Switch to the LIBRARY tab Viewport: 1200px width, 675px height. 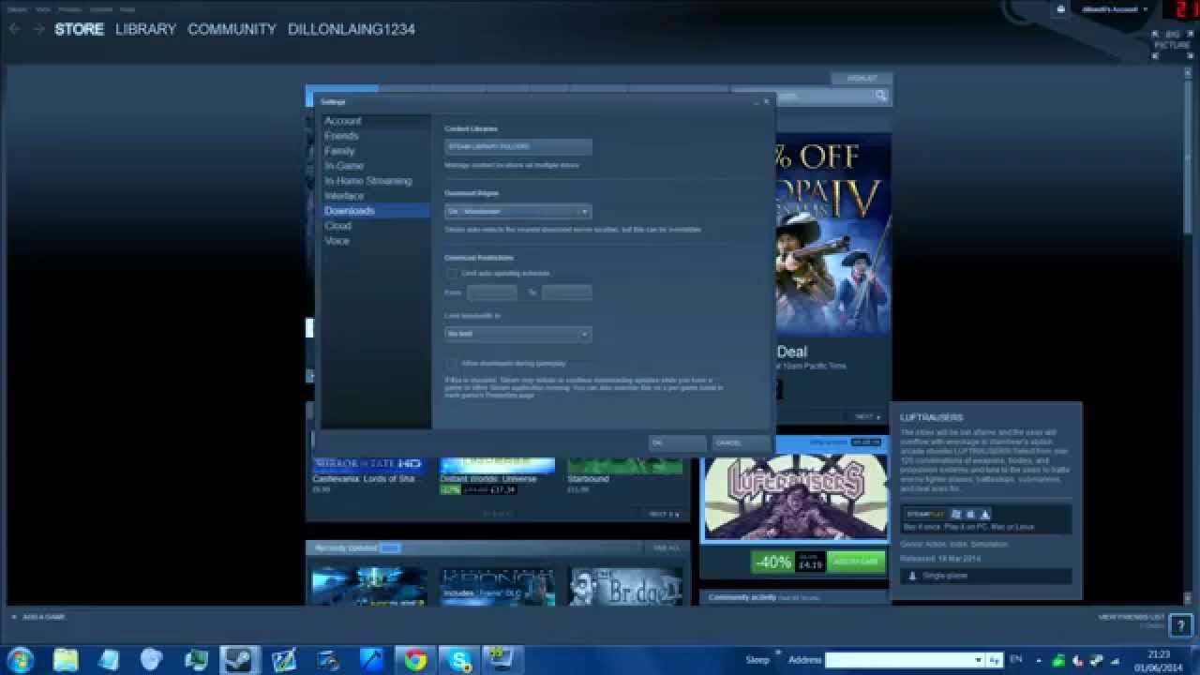coord(145,29)
